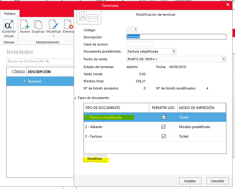This screenshot has width=235, height=189.
Task: Open the Asistente virtual Atenea icon
Action: pyautogui.click(x=9, y=25)
